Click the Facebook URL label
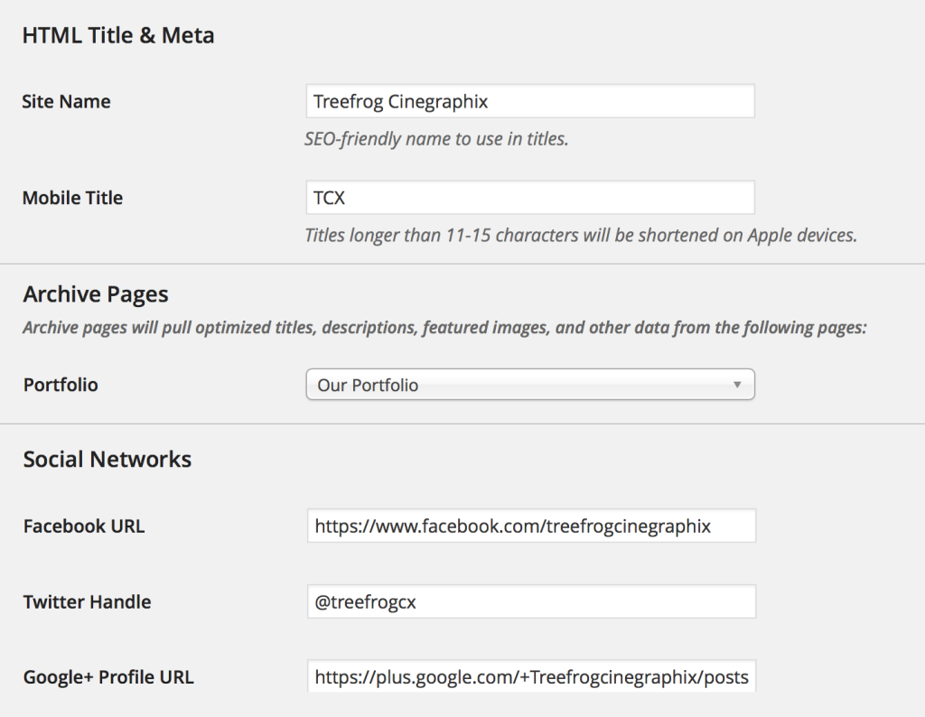925x717 pixels. [83, 525]
